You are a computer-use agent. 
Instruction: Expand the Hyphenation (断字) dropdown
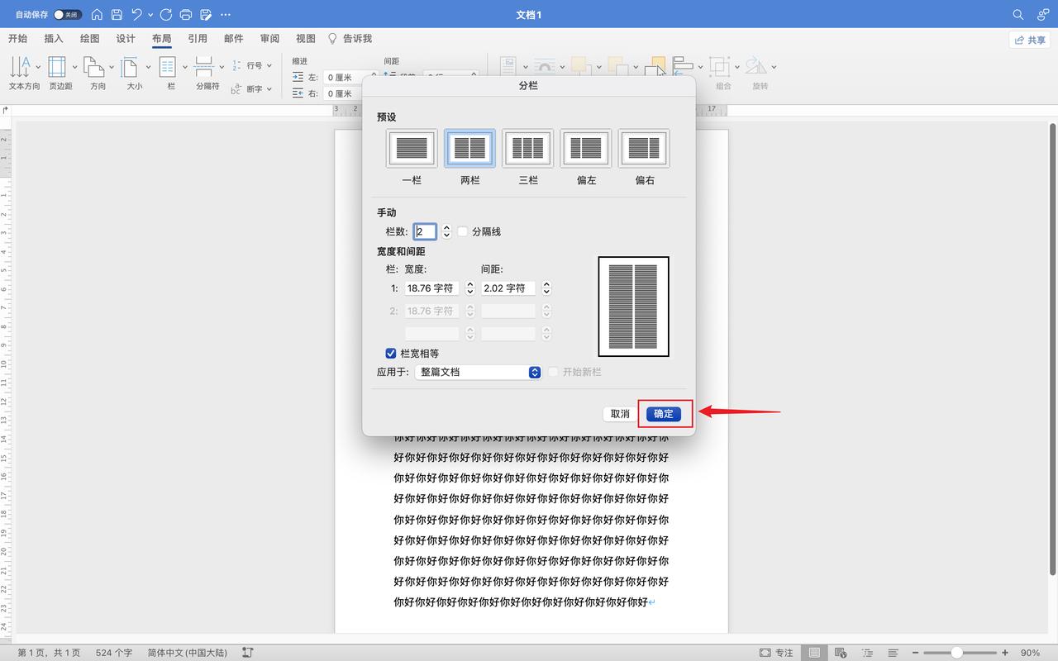[x=269, y=89]
